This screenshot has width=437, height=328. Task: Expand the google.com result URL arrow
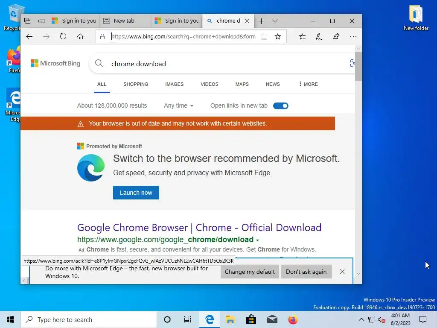tap(257, 240)
